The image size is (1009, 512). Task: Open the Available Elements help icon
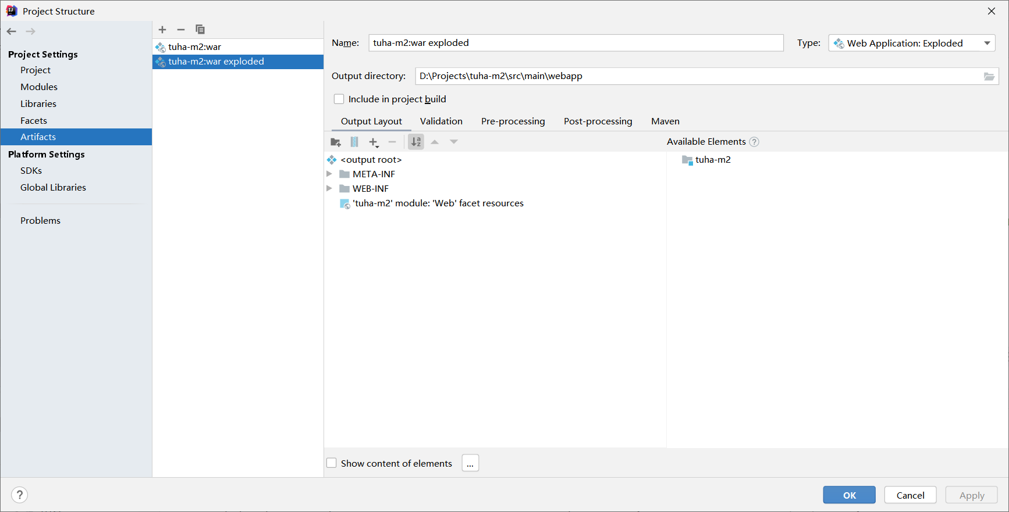pos(754,142)
